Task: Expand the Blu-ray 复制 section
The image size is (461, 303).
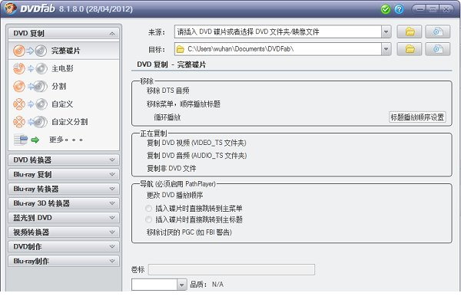Action: pos(64,174)
